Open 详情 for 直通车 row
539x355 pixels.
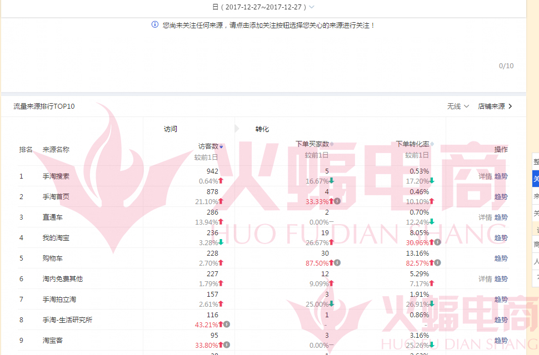485,217
